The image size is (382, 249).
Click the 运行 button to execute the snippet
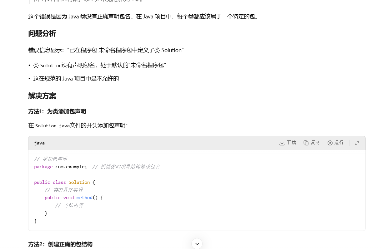(x=335, y=143)
